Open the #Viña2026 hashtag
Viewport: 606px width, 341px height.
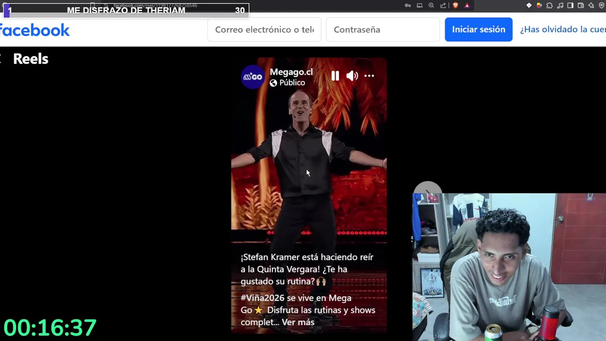262,298
